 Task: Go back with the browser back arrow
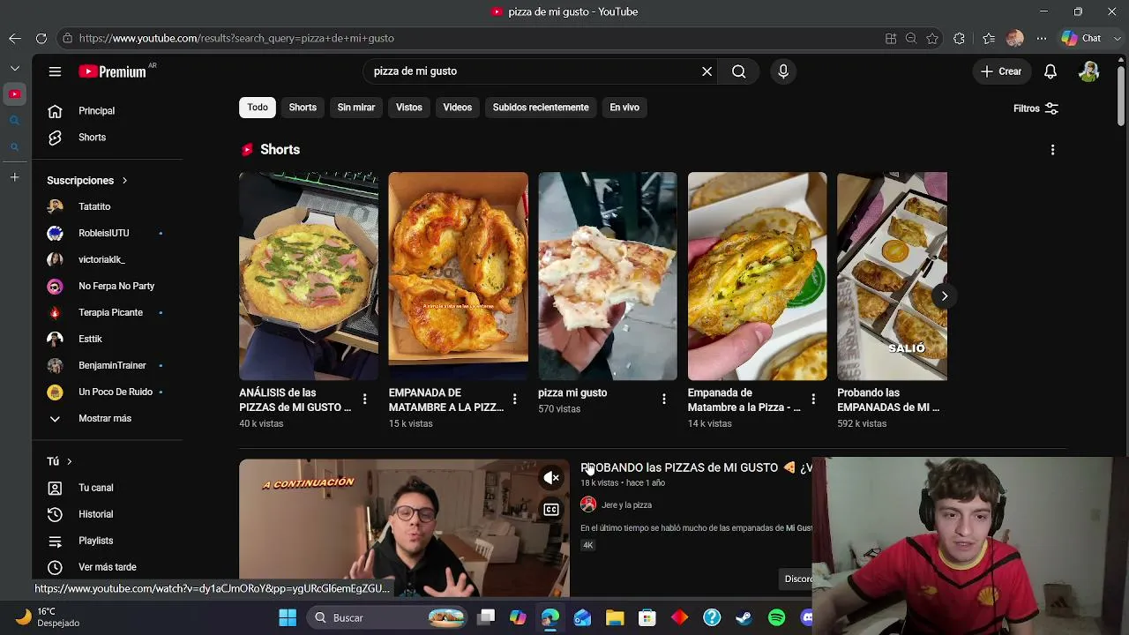click(15, 38)
